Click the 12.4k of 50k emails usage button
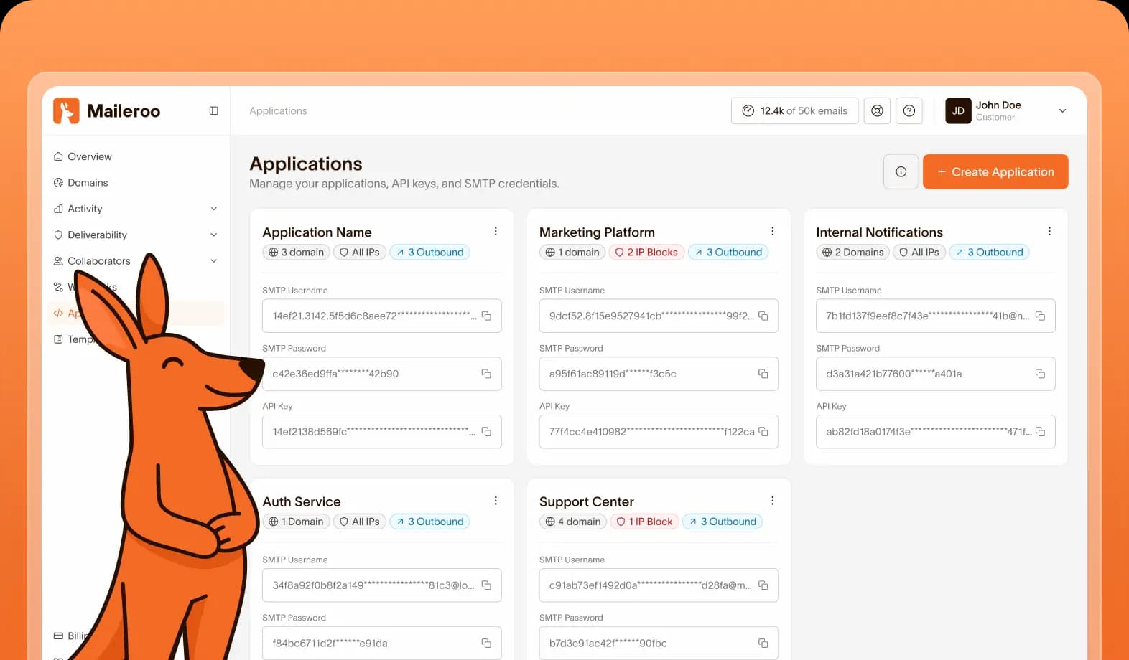Screen dimensions: 1129x660 tap(795, 110)
